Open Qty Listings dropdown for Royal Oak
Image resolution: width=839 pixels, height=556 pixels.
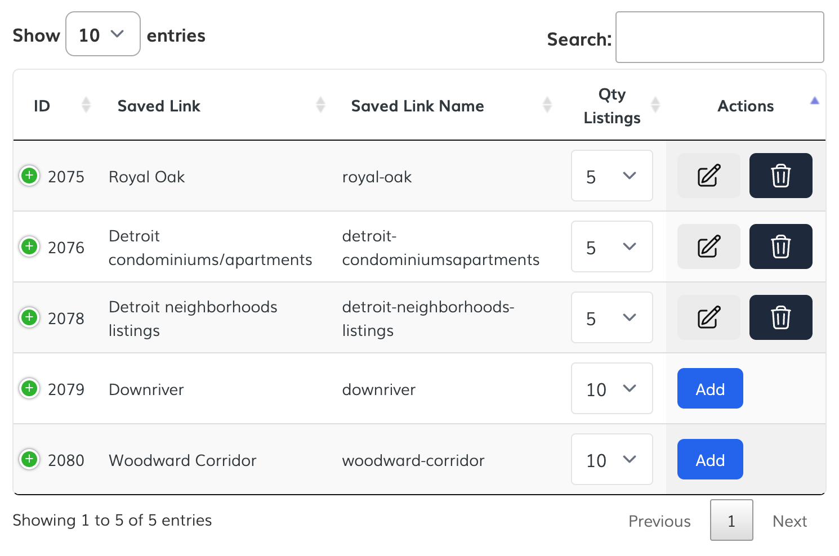point(612,176)
